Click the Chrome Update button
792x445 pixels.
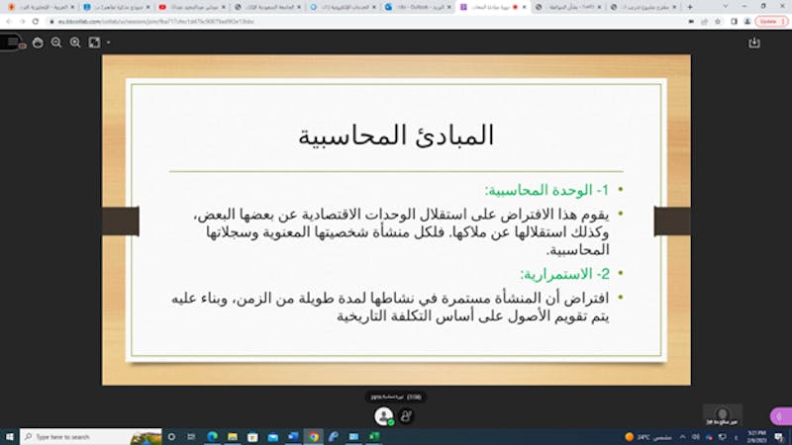click(769, 21)
